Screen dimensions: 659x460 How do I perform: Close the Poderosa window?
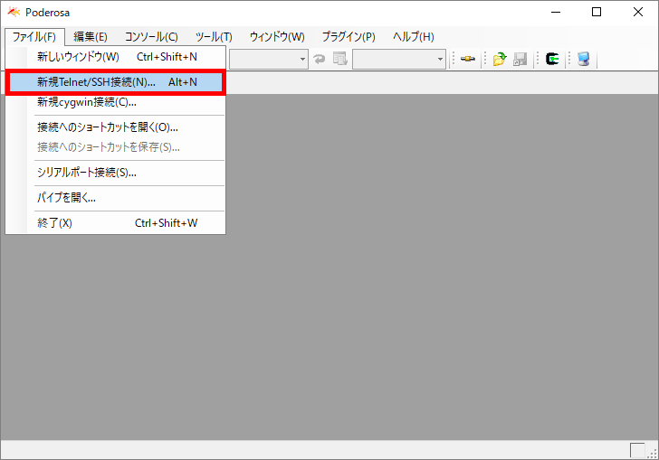point(638,12)
